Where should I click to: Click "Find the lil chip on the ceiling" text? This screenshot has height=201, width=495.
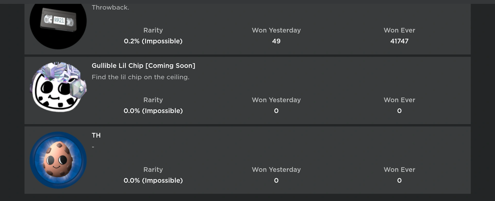pyautogui.click(x=141, y=77)
